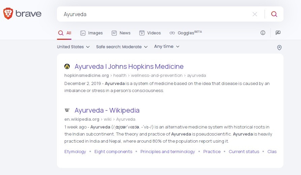The width and height of the screenshot is (301, 175).
Task: Open Ayurveda | Johns Hopkins Medicine result
Action: [129, 66]
